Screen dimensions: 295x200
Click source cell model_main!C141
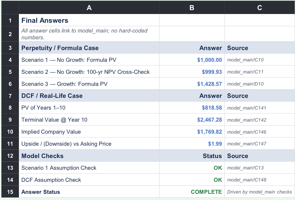259,108
